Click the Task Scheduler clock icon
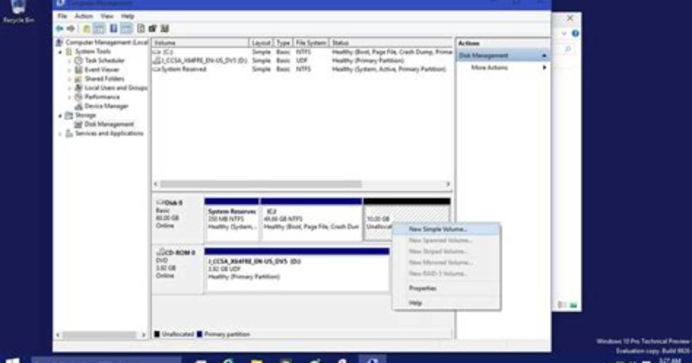The width and height of the screenshot is (692, 363). point(79,61)
